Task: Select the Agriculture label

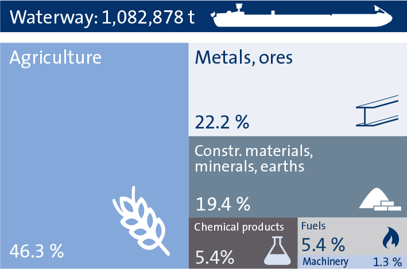Action: 55,59
